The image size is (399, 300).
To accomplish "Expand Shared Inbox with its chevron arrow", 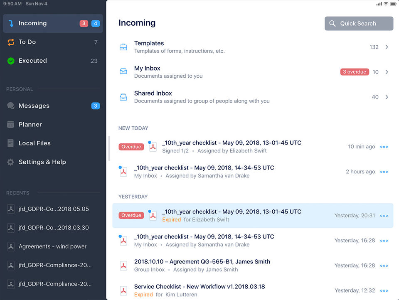I will (387, 97).
